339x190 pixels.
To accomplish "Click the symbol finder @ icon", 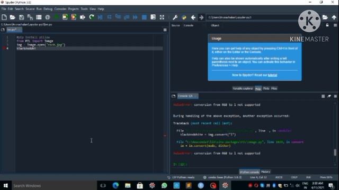I will click(48, 17).
